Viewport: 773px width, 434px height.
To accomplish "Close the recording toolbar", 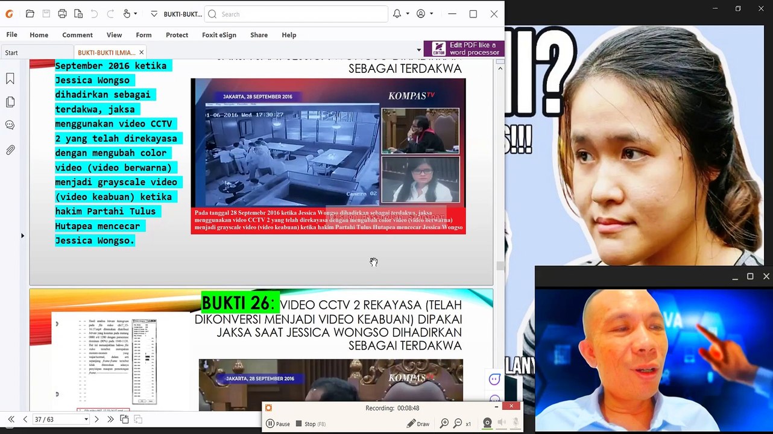I will (x=511, y=406).
